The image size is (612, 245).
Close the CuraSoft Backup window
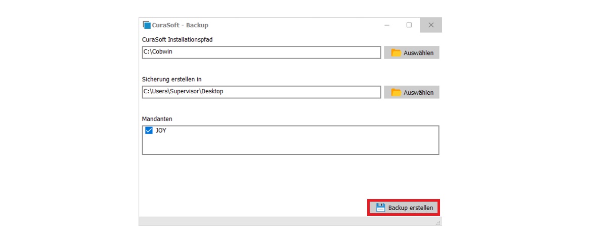pos(431,25)
